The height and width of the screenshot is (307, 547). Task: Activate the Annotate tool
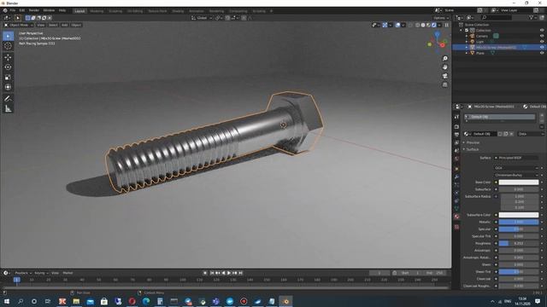8,99
